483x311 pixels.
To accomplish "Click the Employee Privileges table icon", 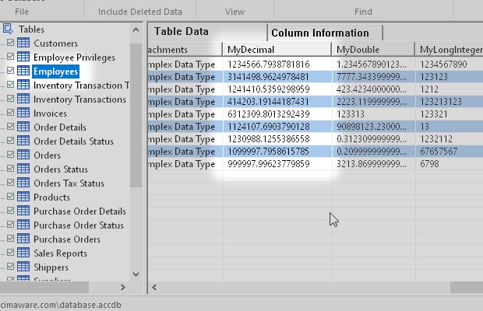I will click(23, 58).
